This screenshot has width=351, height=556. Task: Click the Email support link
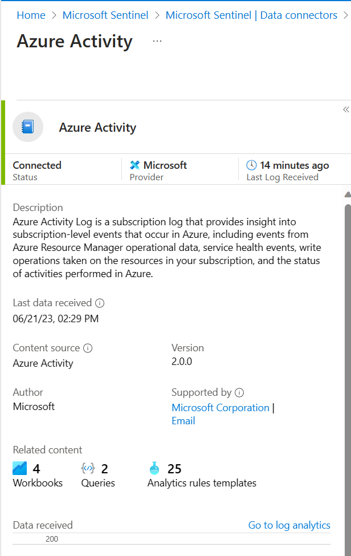click(183, 421)
